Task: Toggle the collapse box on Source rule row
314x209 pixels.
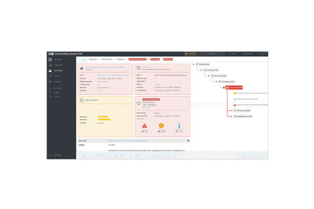Action: pyautogui.click(x=188, y=140)
